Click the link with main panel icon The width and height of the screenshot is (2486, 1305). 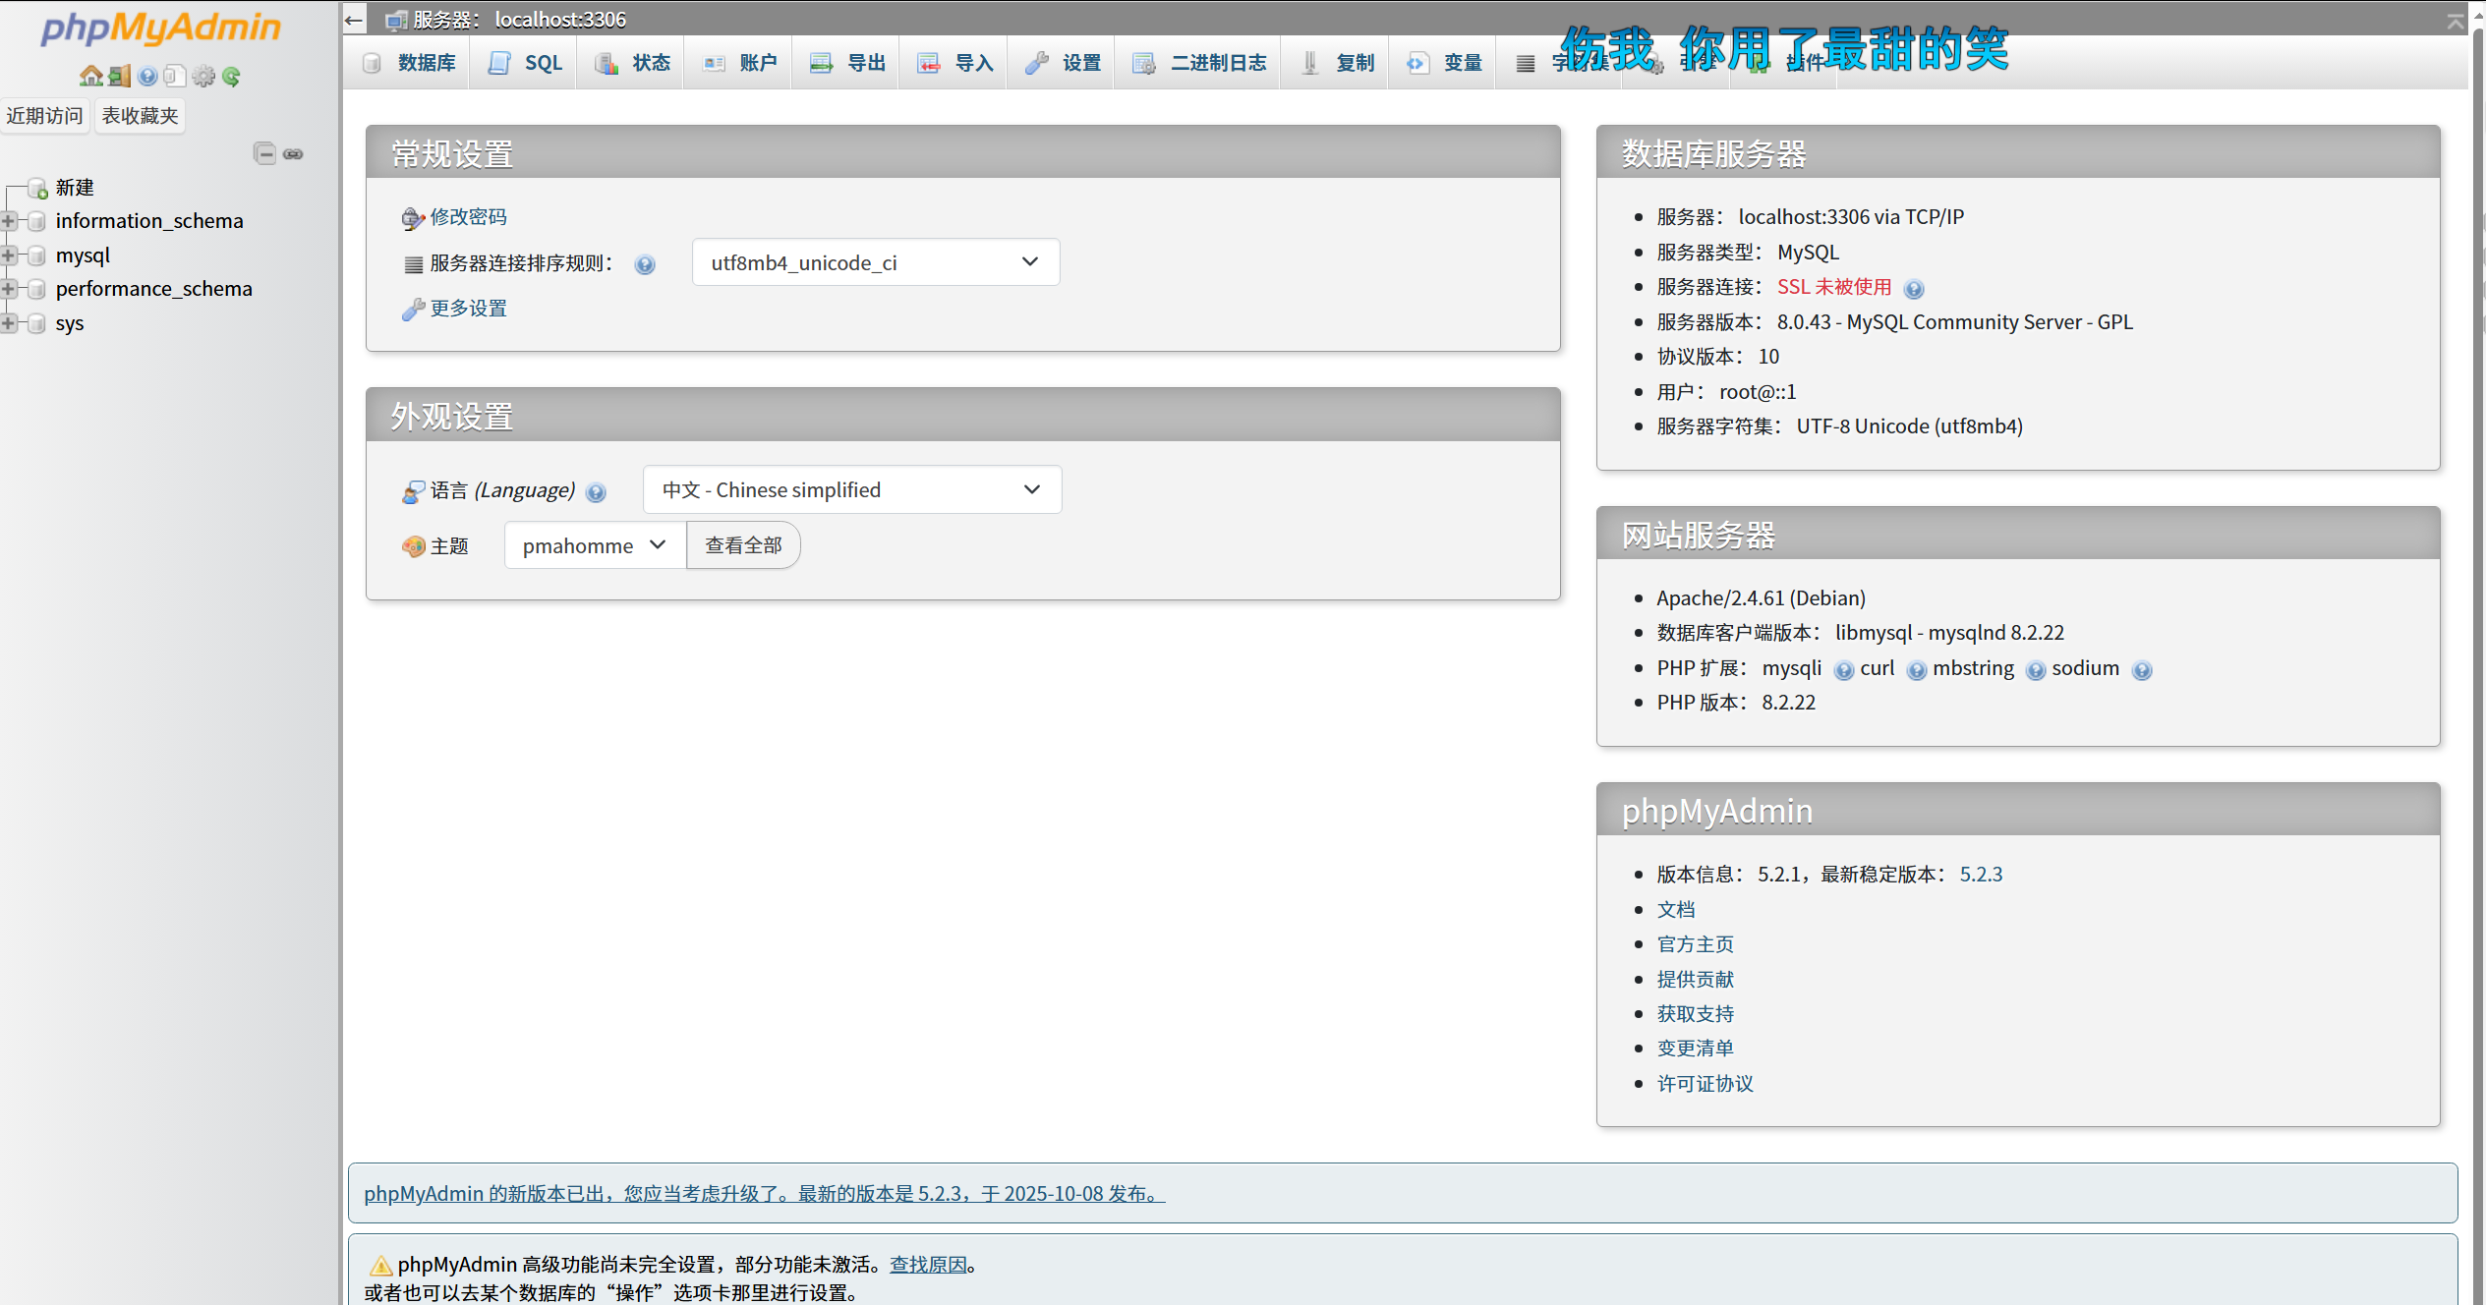[x=293, y=153]
